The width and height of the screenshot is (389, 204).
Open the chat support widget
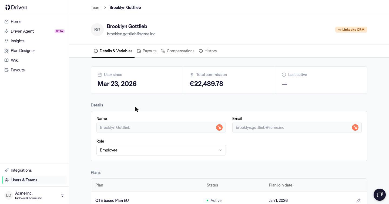tap(380, 194)
